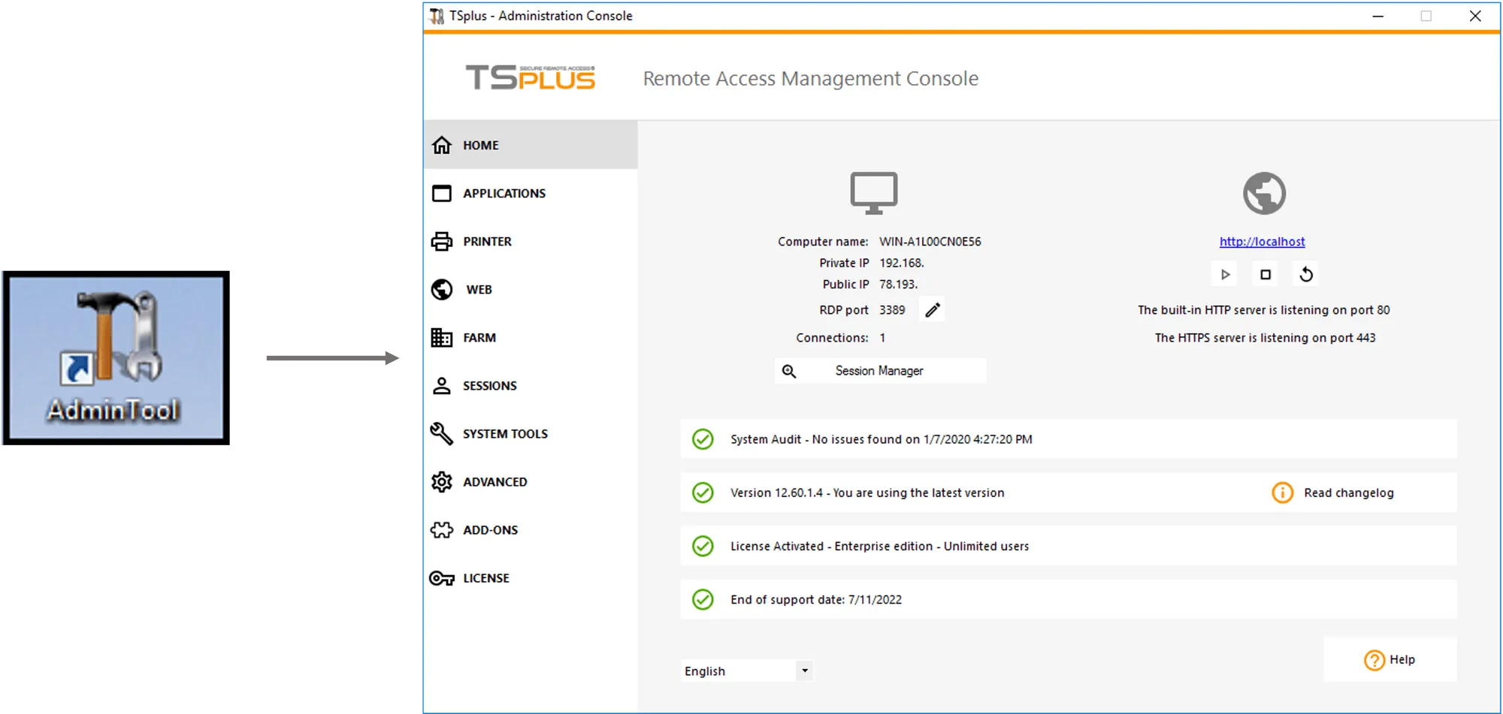Open Session Manager with magnifier icon

789,370
